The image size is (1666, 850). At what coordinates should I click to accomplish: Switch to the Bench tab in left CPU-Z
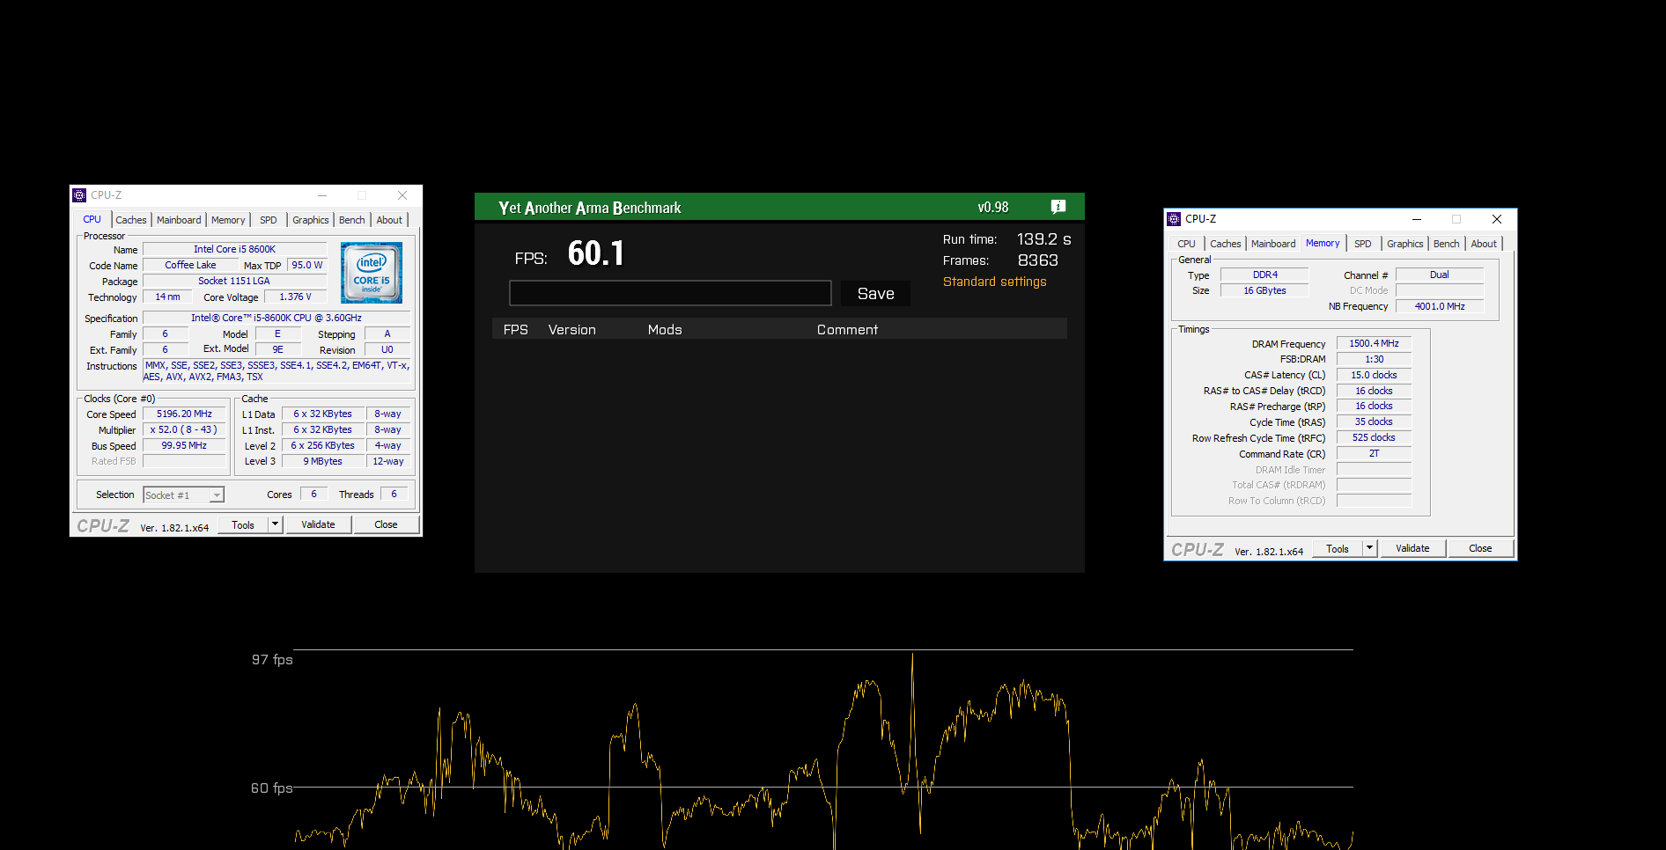click(x=351, y=220)
